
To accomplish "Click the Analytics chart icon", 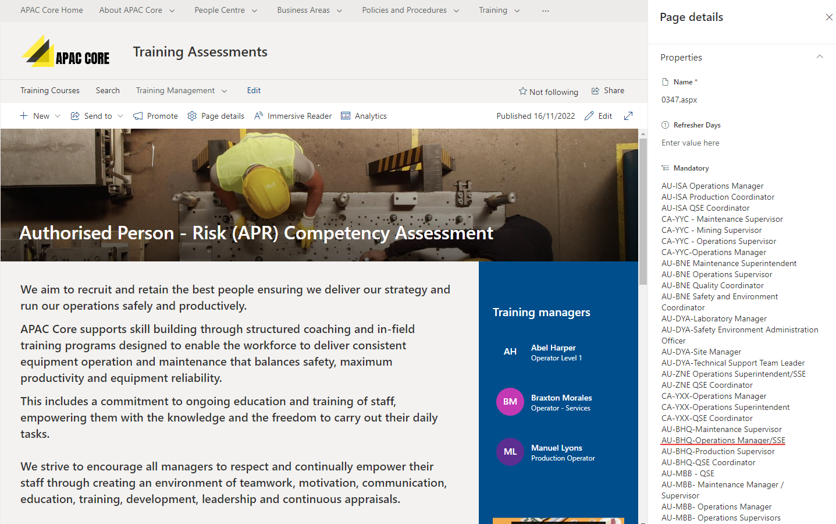I will click(346, 116).
